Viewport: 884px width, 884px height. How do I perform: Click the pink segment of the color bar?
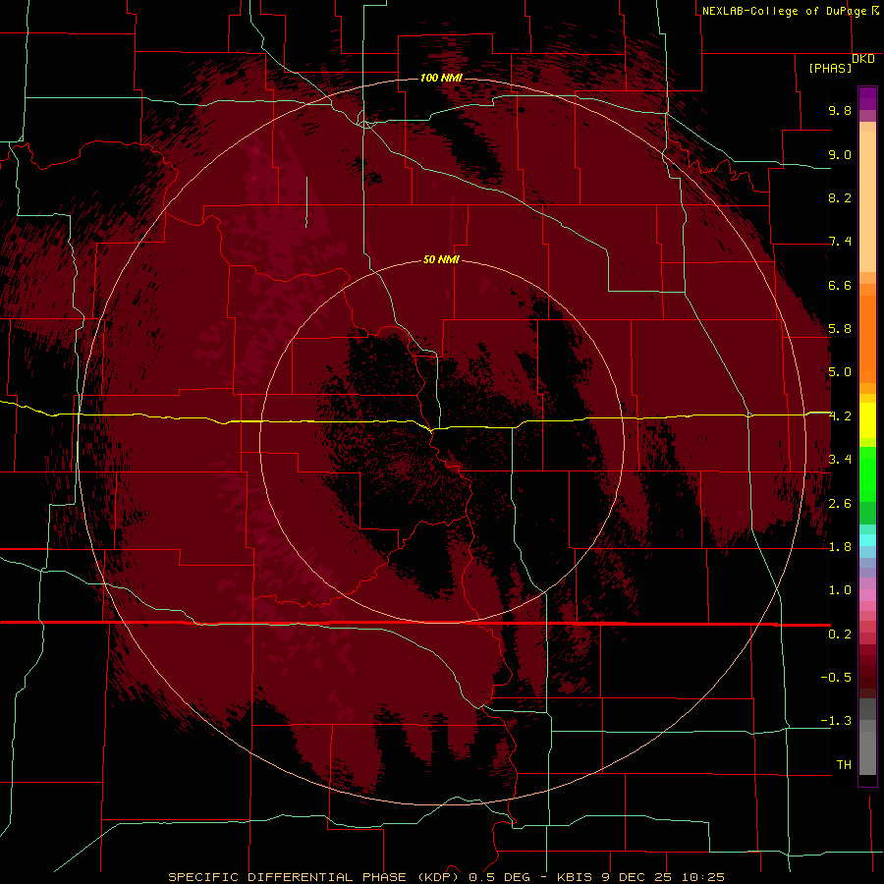point(867,595)
